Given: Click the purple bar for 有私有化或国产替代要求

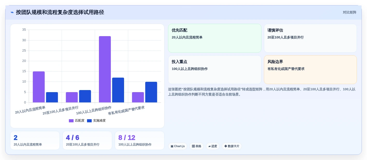Looking at the screenshot, I should (x=138, y=97).
